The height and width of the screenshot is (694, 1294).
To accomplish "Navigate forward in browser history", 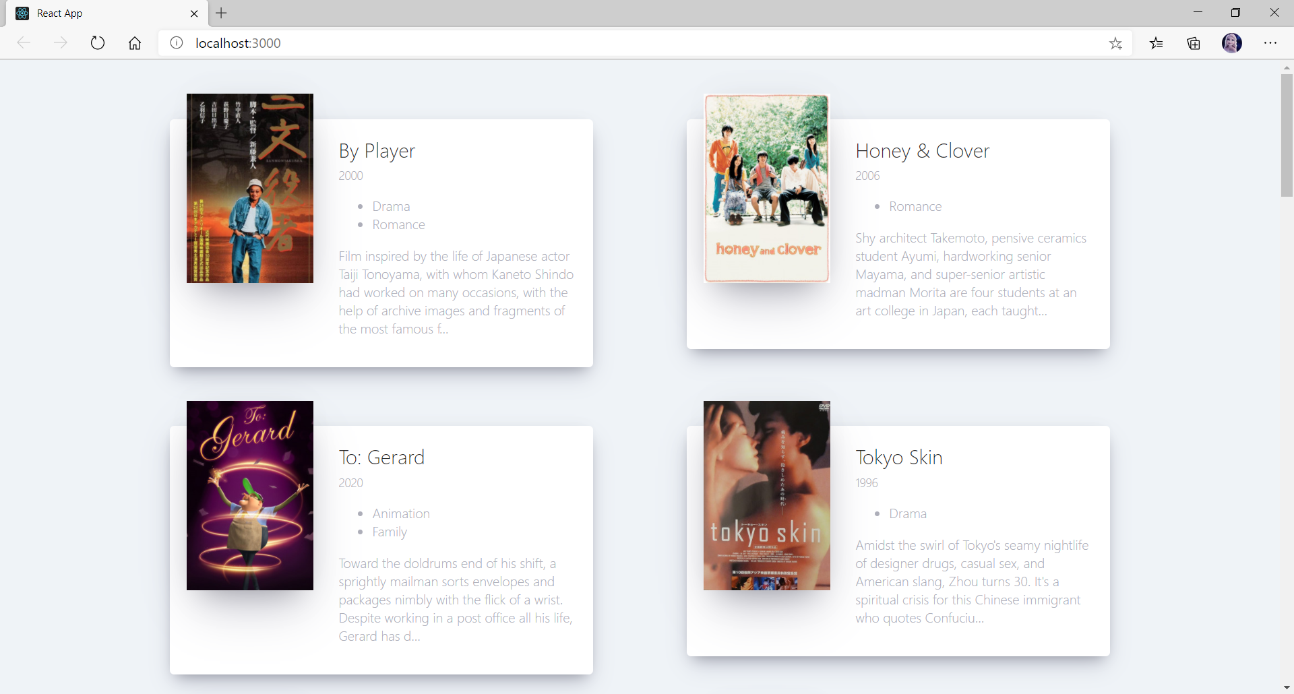I will point(61,42).
